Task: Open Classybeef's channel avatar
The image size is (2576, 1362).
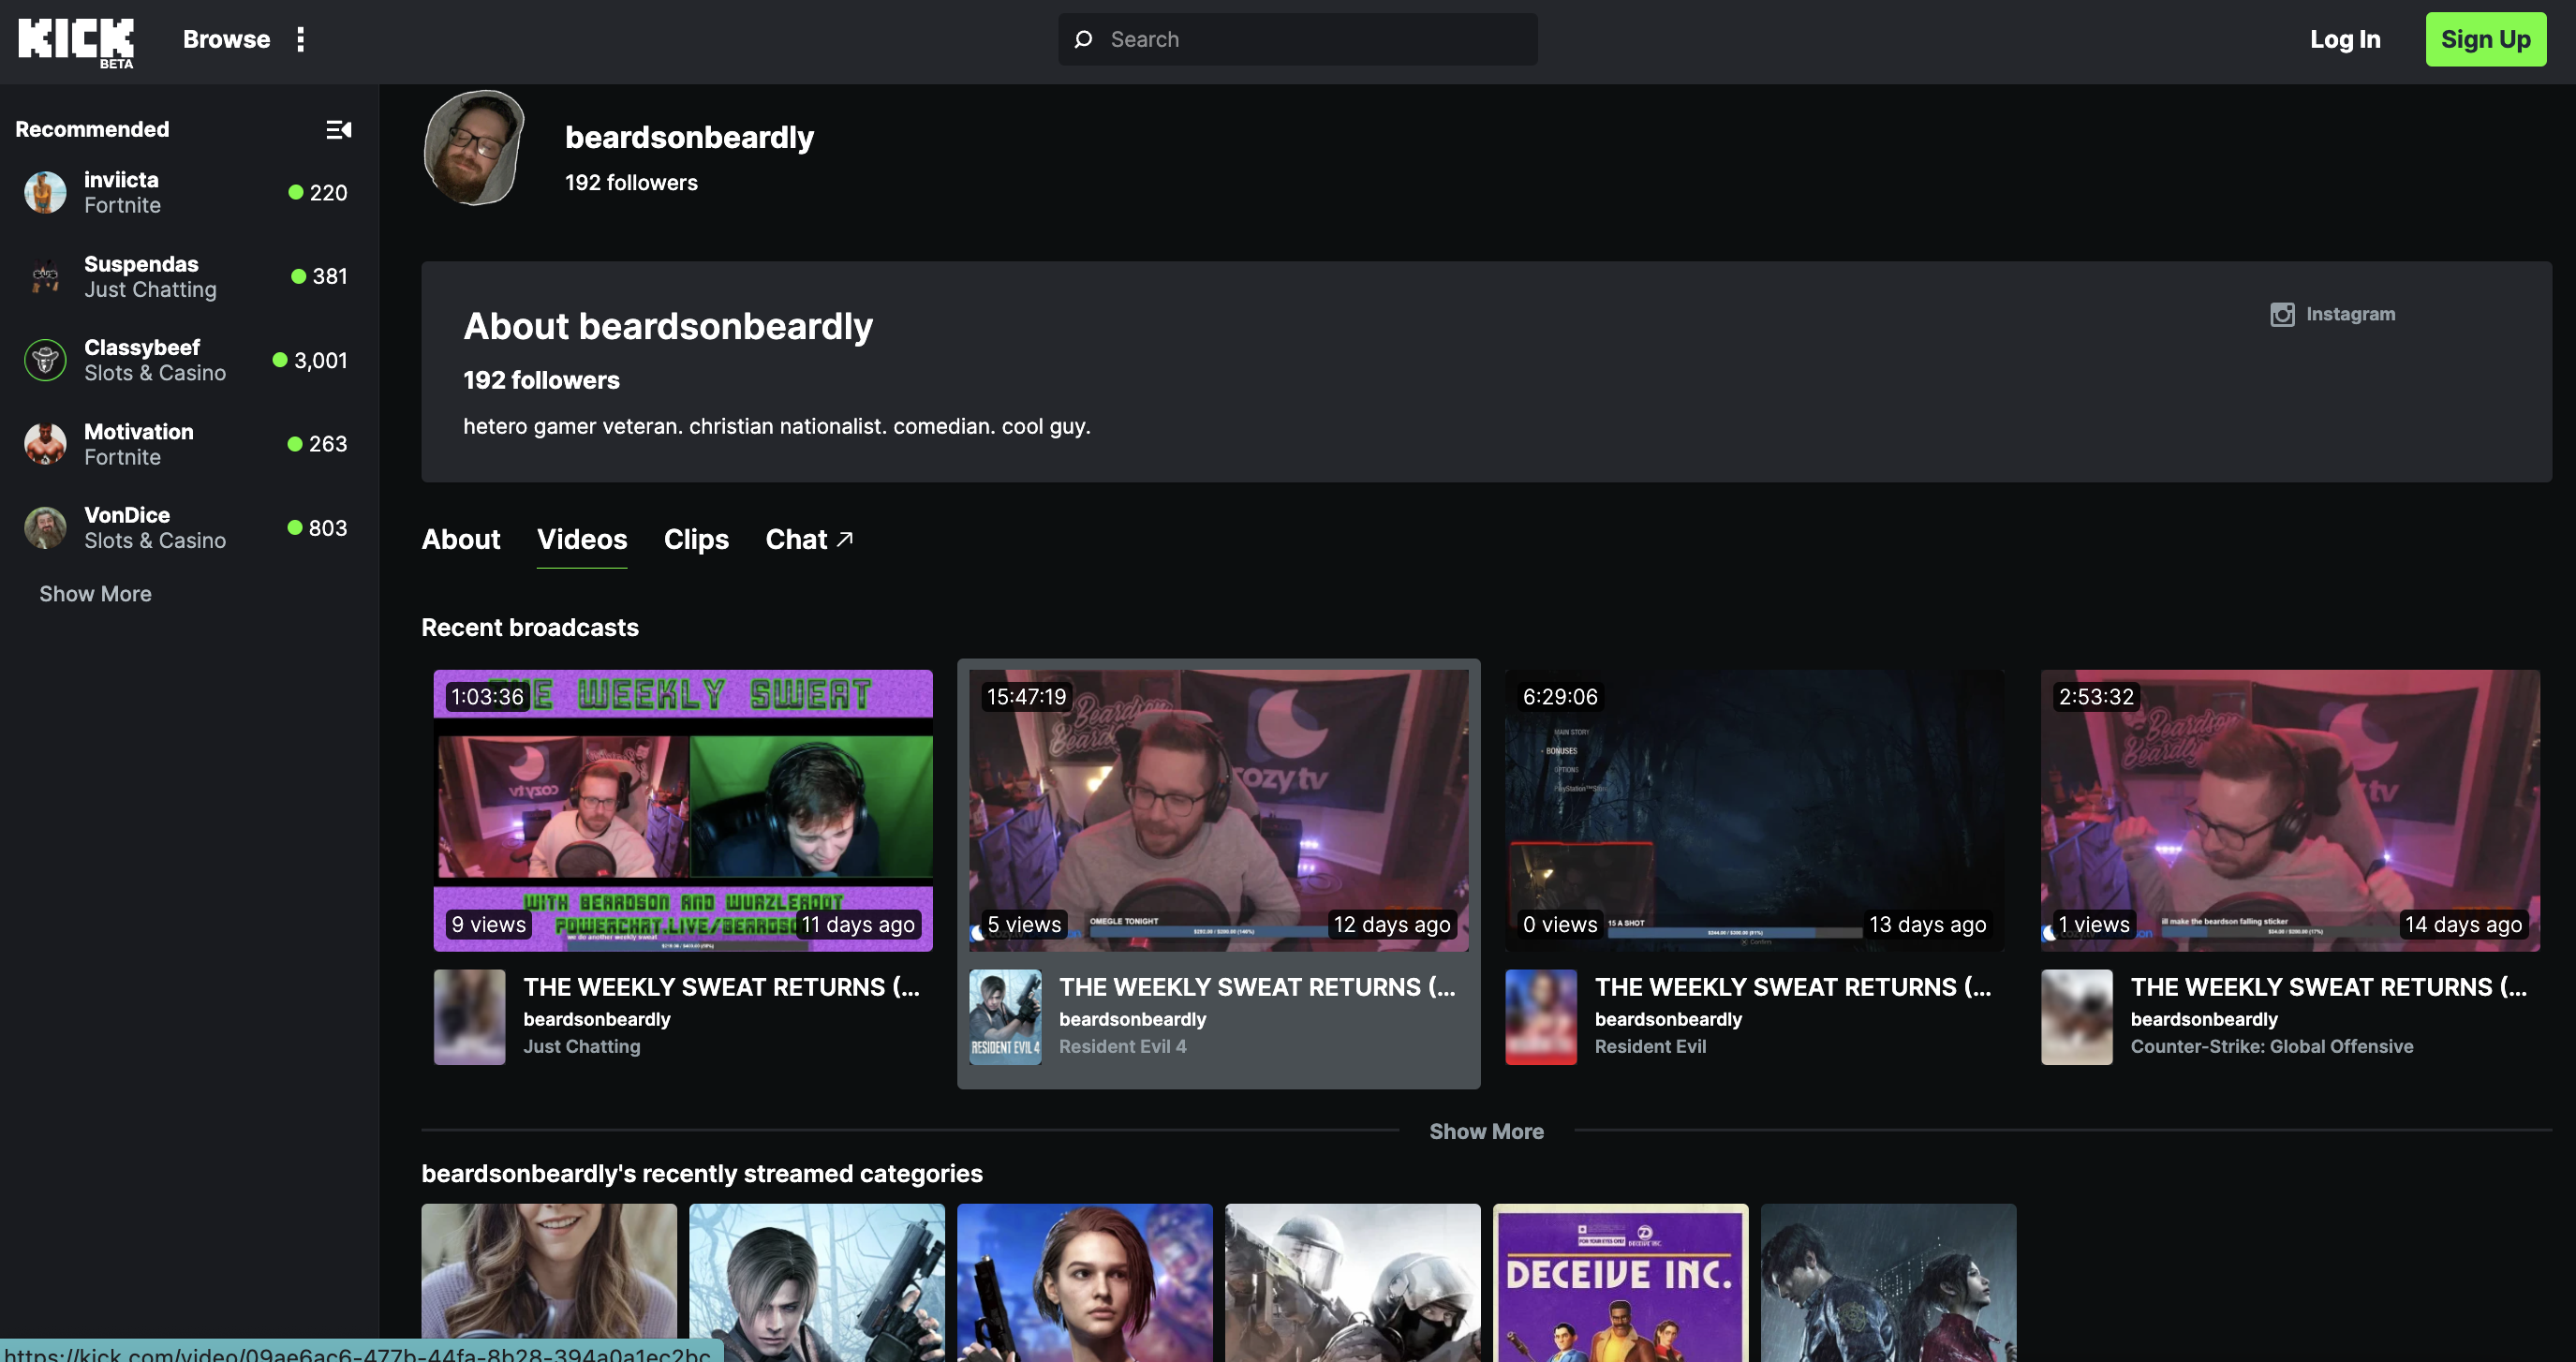Action: [x=45, y=360]
